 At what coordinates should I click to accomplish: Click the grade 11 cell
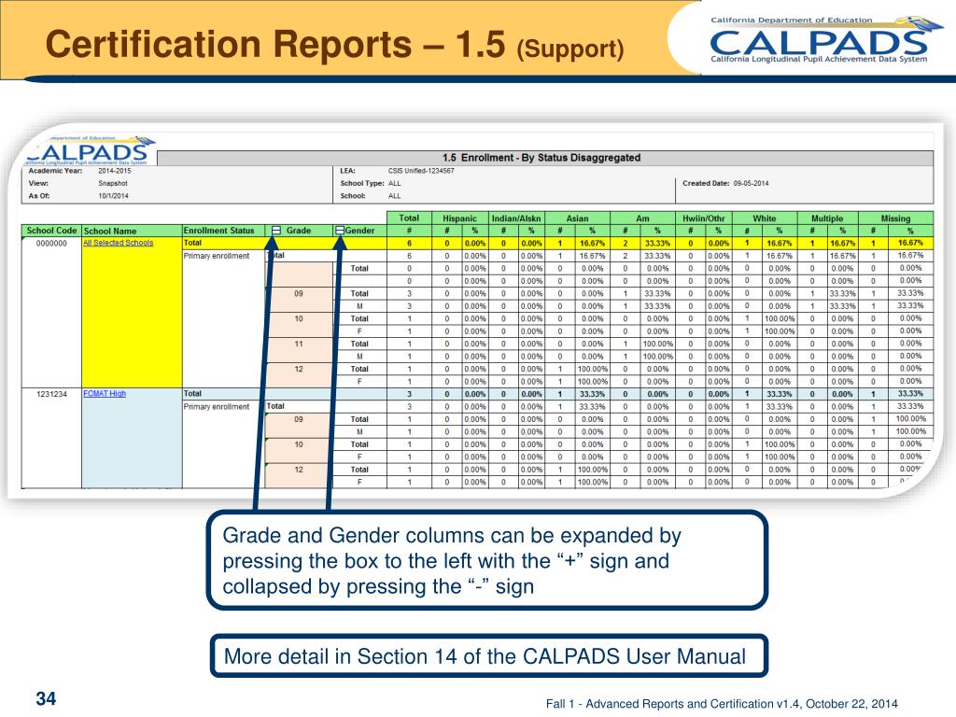click(x=299, y=344)
